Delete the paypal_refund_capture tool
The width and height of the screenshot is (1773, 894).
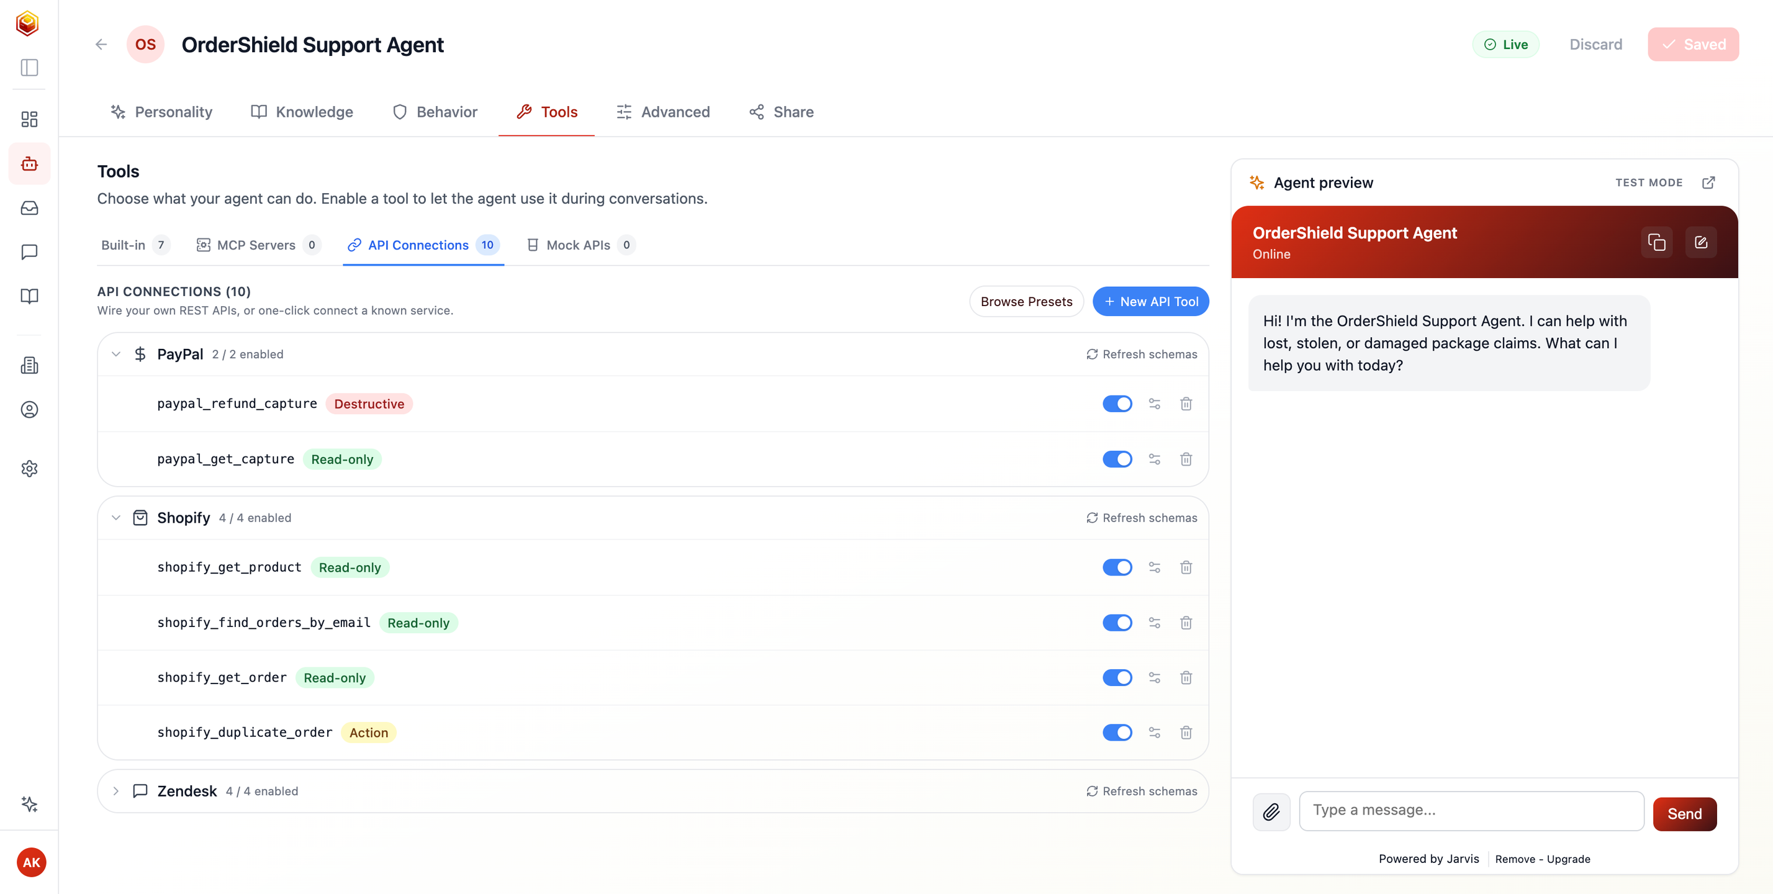1186,404
